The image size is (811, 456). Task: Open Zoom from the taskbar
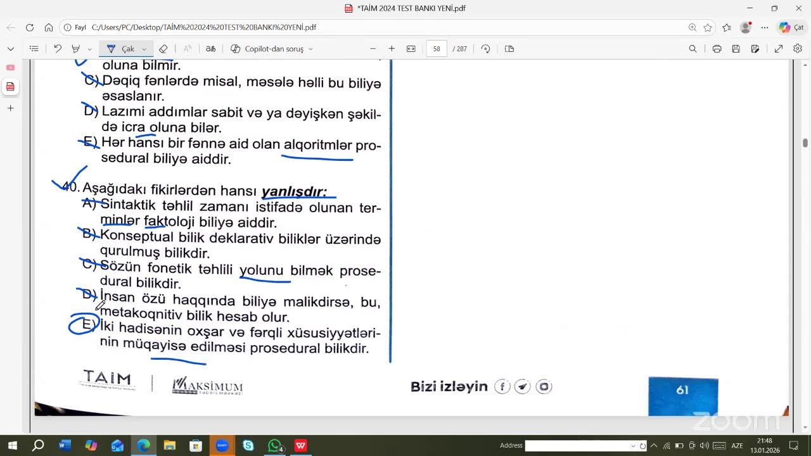222,445
